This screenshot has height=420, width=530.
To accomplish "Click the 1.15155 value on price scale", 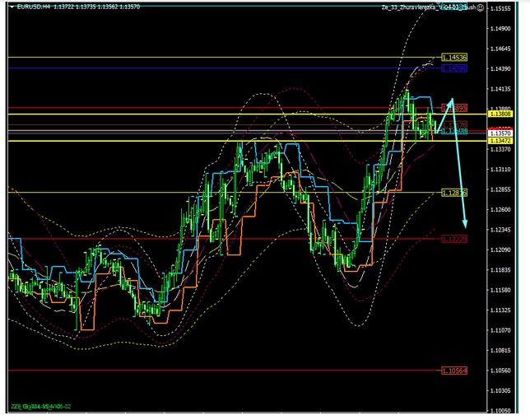I will pos(500,8).
